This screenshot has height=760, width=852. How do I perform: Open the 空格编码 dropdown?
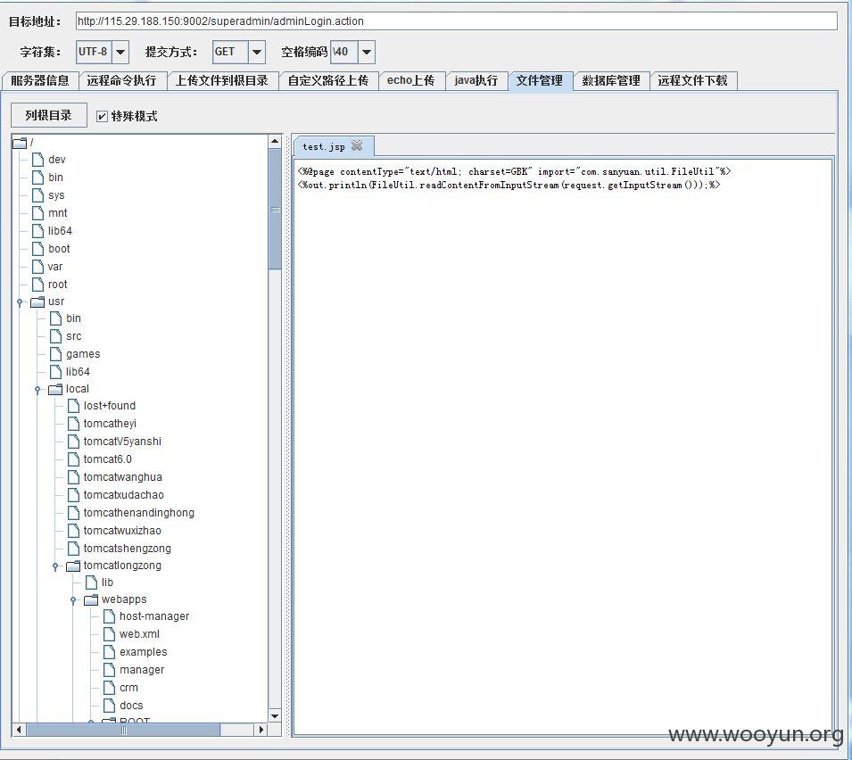pyautogui.click(x=367, y=52)
